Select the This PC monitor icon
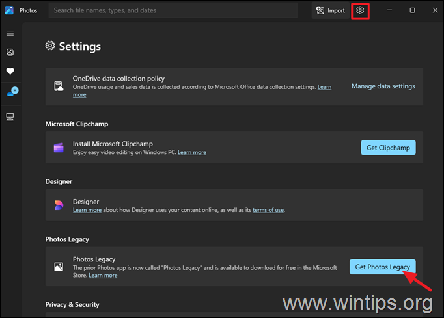The image size is (444, 318). [10, 117]
